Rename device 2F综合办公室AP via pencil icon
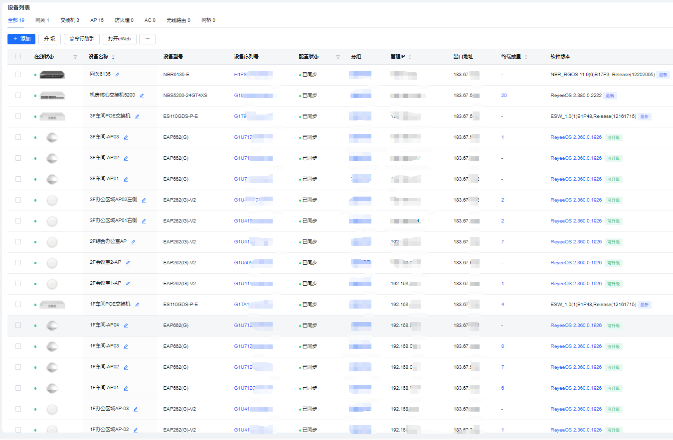Screen dimensions: 673x440 click(133, 242)
